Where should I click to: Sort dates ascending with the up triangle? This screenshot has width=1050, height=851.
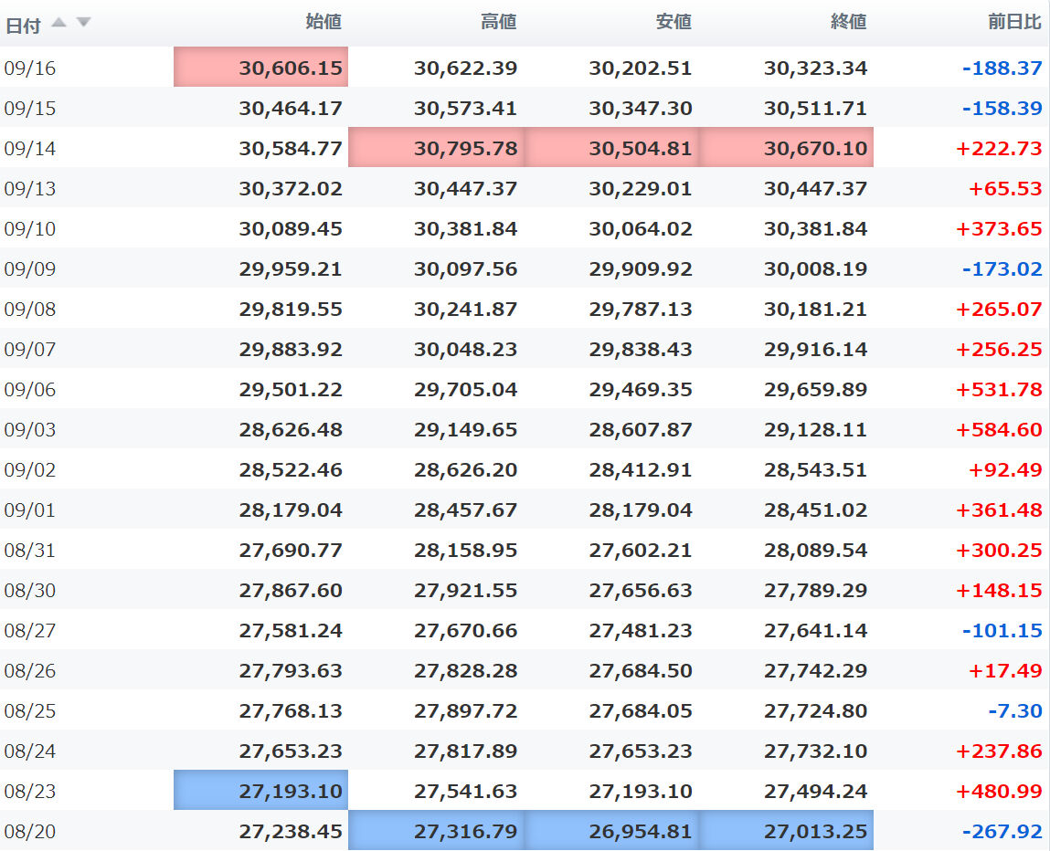coord(59,22)
